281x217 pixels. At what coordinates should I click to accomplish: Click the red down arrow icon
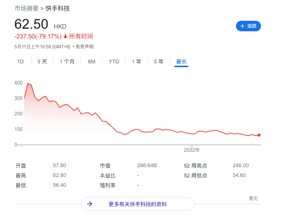[65, 37]
